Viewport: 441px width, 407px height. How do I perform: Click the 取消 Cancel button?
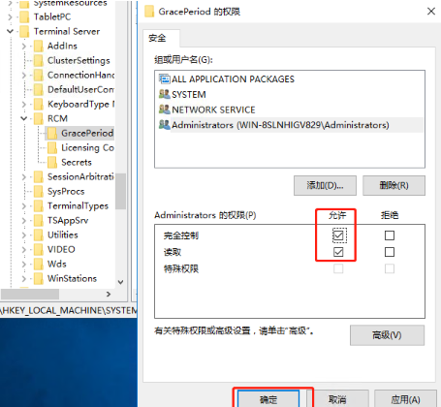point(337,399)
